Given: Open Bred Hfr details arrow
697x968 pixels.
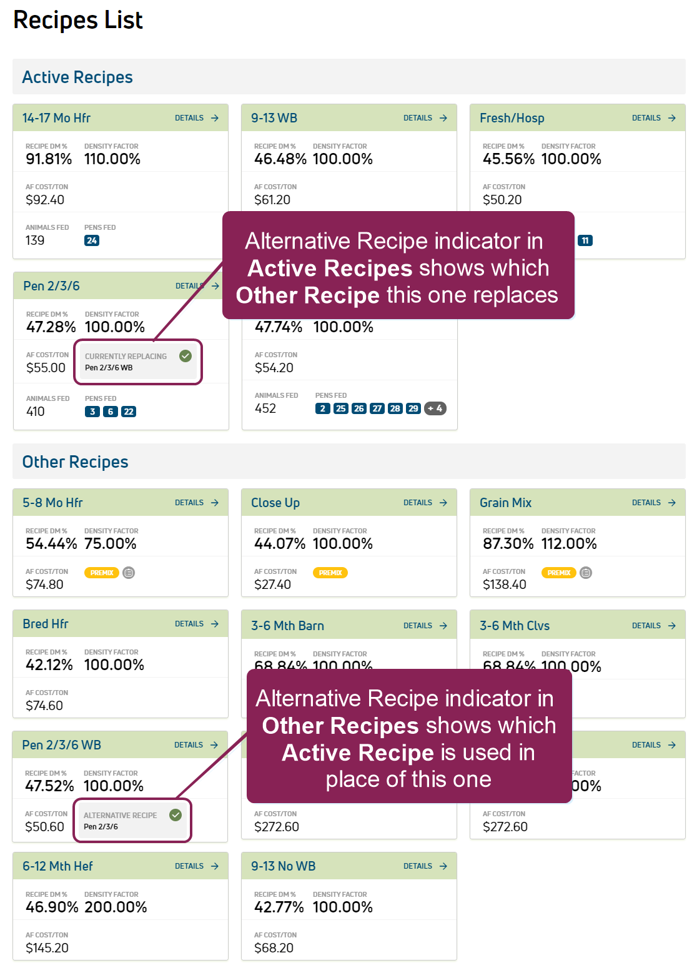Looking at the screenshot, I should (x=215, y=624).
